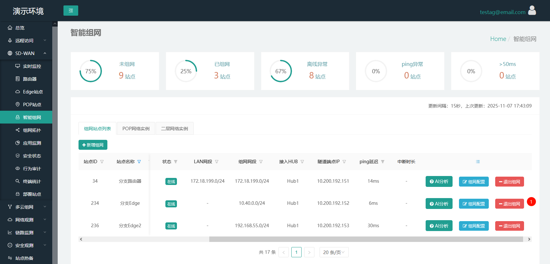Open column settings list icon in table header
The image size is (550, 264).
tap(478, 162)
